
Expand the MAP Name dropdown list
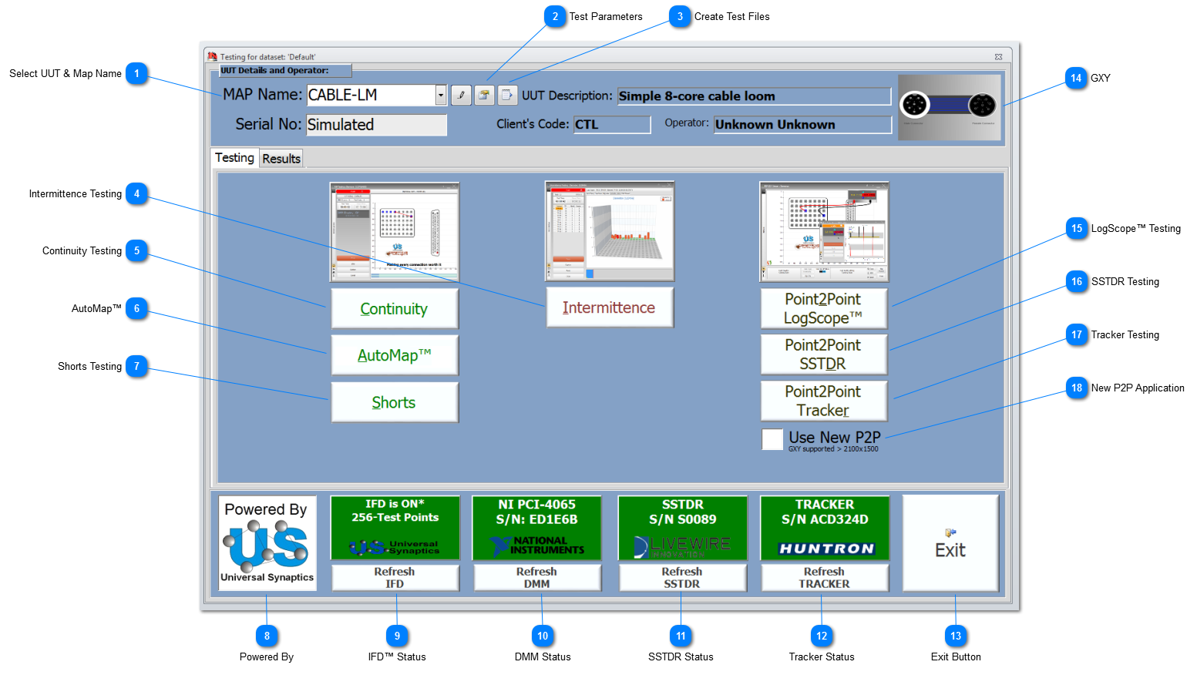pyautogui.click(x=441, y=95)
